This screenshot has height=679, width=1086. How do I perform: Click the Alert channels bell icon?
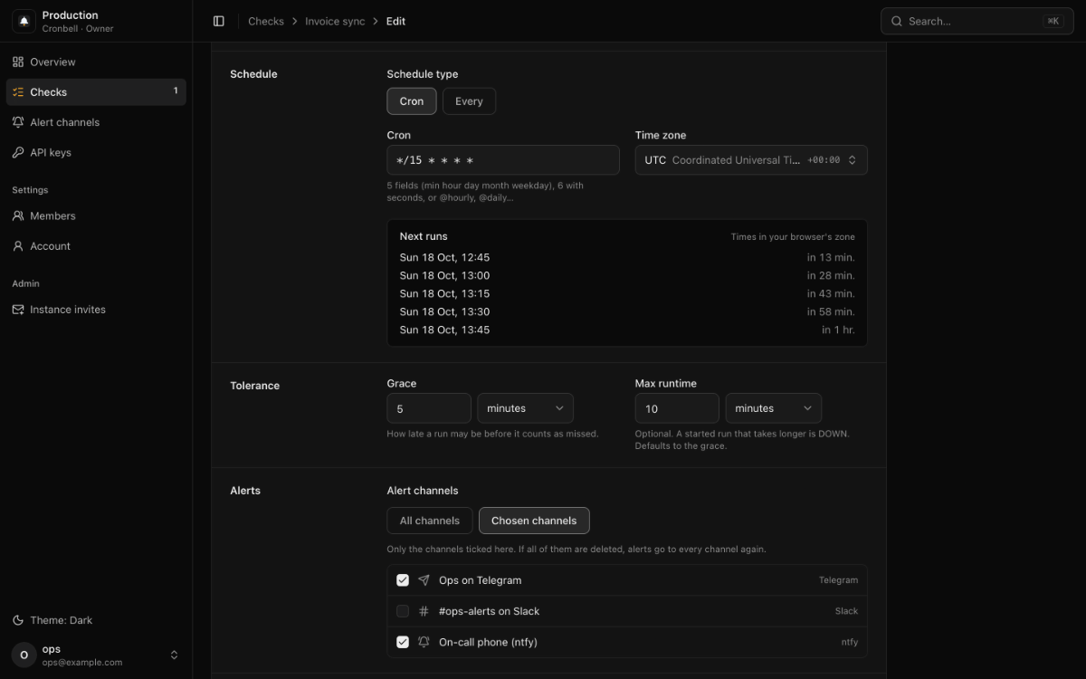pos(18,122)
